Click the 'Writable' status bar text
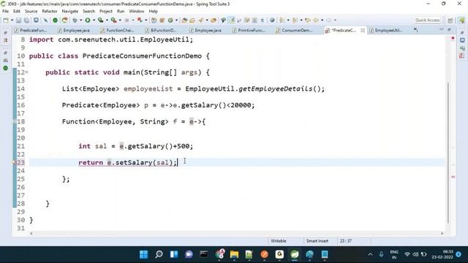 tap(279, 241)
